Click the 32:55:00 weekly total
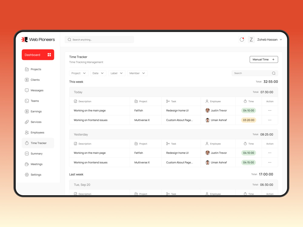Viewport: 303px width, 227px height. pyautogui.click(x=271, y=82)
